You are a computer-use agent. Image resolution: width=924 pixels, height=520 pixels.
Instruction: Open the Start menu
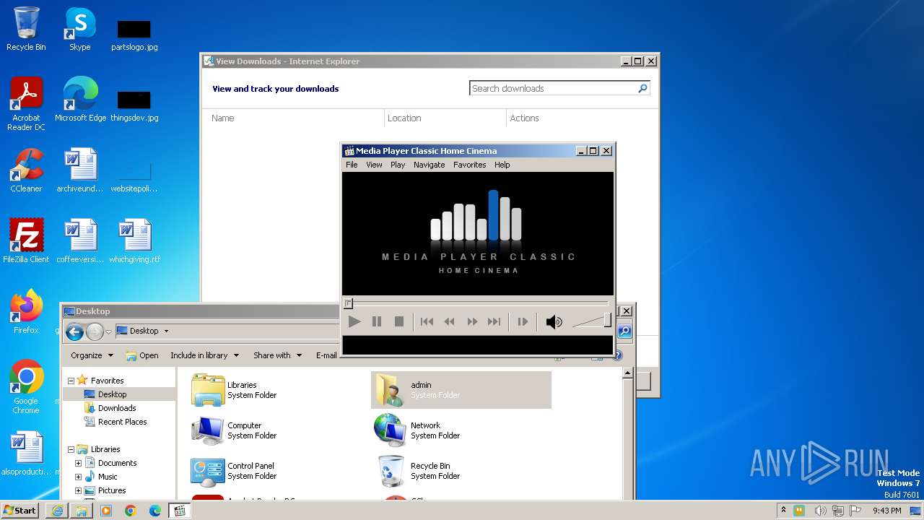[20, 510]
